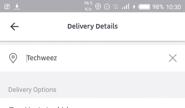Tap the 98% battery percentage text
The width and height of the screenshot is (185, 108).
[158, 7]
